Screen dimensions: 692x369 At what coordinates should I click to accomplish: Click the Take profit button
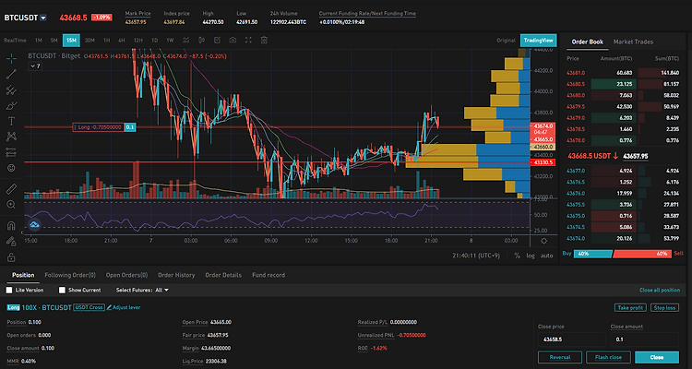point(630,307)
